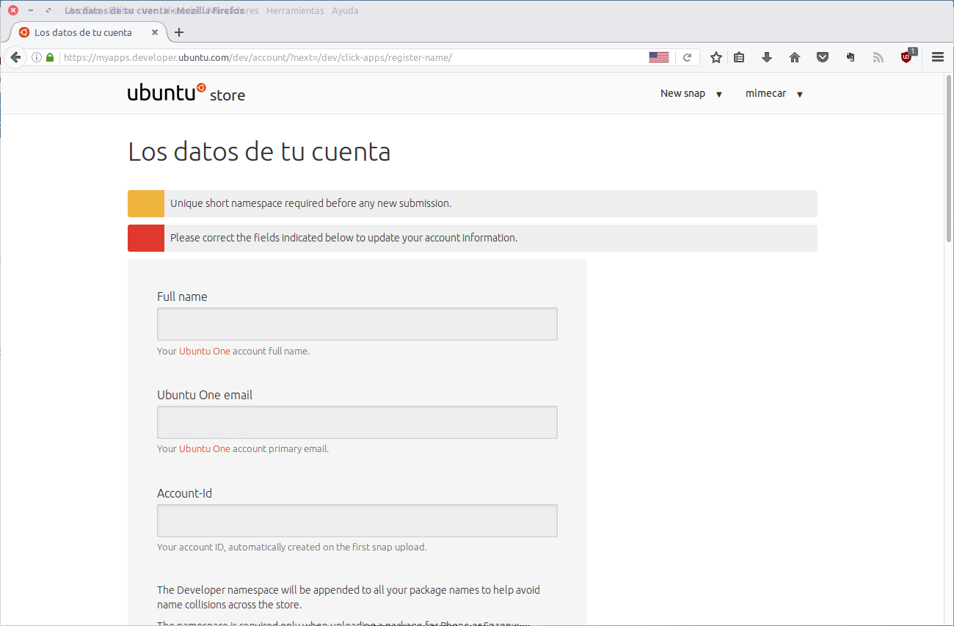Open Ubuntu One link under Full name

click(x=205, y=351)
